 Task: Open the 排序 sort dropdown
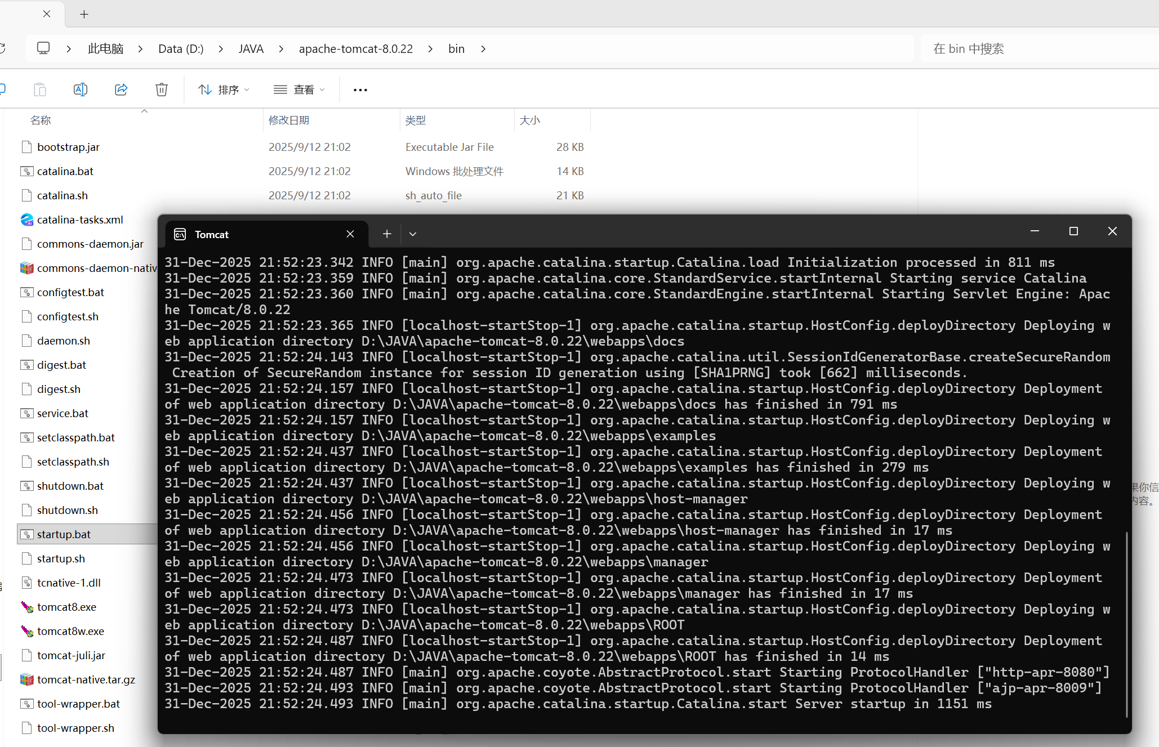point(224,90)
